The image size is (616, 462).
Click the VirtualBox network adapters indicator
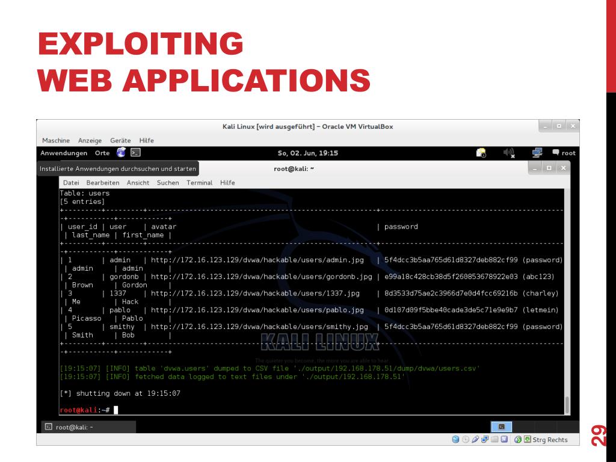485,439
